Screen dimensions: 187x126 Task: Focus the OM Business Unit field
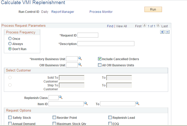click(x=72, y=65)
